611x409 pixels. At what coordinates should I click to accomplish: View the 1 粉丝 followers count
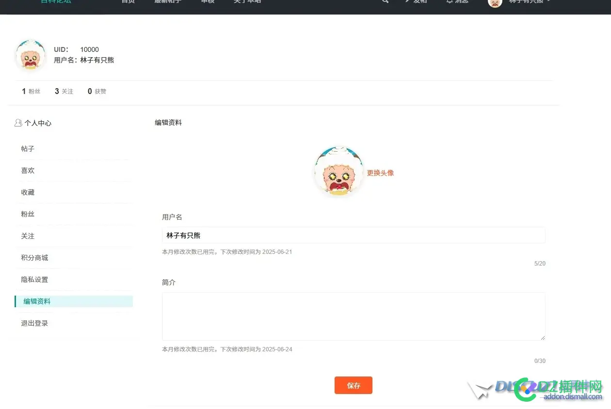[31, 91]
